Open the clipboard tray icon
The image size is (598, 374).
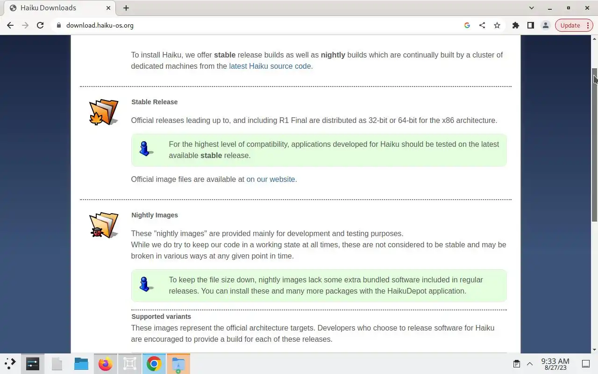pos(517,364)
